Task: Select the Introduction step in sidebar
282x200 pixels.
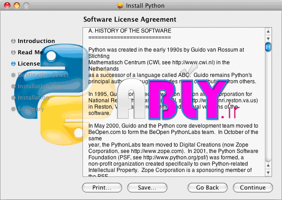Action: (x=36, y=41)
